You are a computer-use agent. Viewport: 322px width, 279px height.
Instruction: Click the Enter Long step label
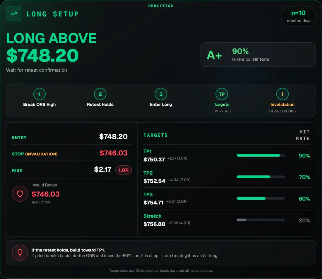pos(161,104)
